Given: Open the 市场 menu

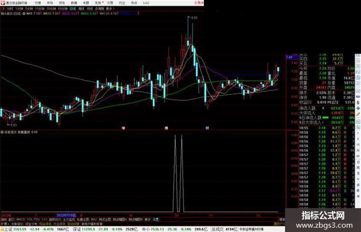Looking at the screenshot, I should (50, 3).
